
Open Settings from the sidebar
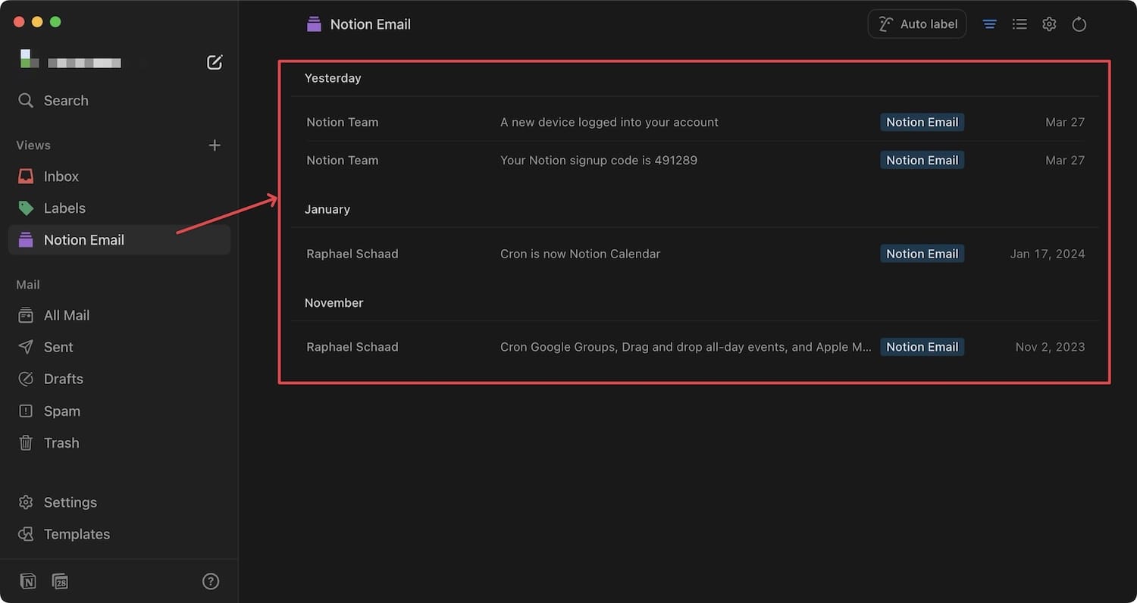[x=119, y=502]
